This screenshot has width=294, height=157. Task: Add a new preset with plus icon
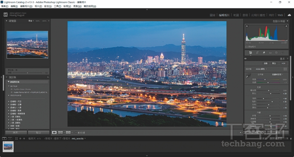(x=48, y=77)
